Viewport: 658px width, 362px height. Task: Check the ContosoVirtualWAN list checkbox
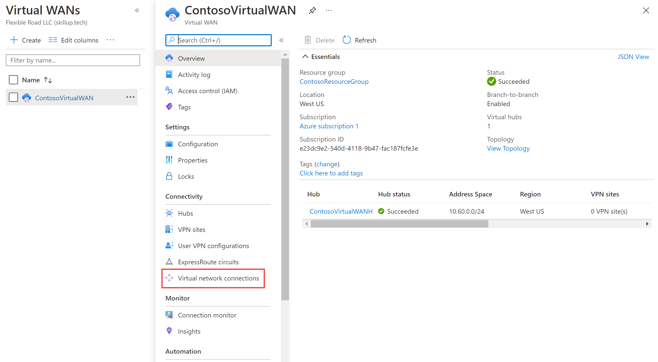[14, 97]
